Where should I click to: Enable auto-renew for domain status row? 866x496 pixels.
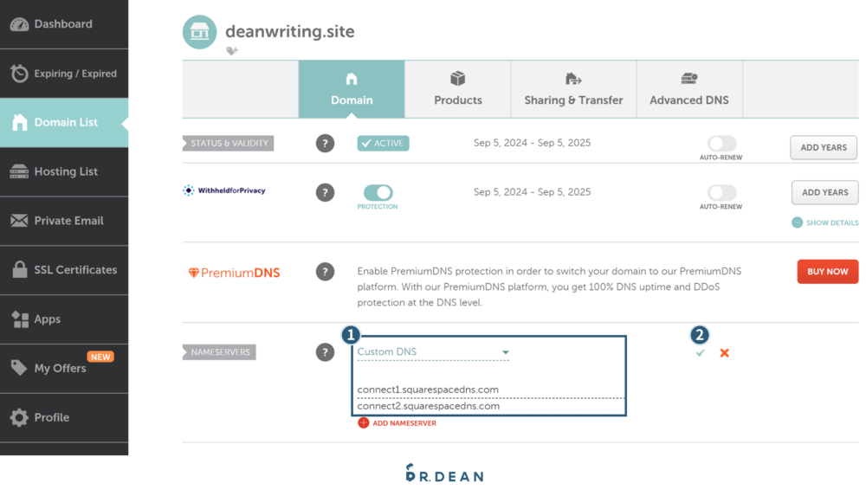click(721, 144)
